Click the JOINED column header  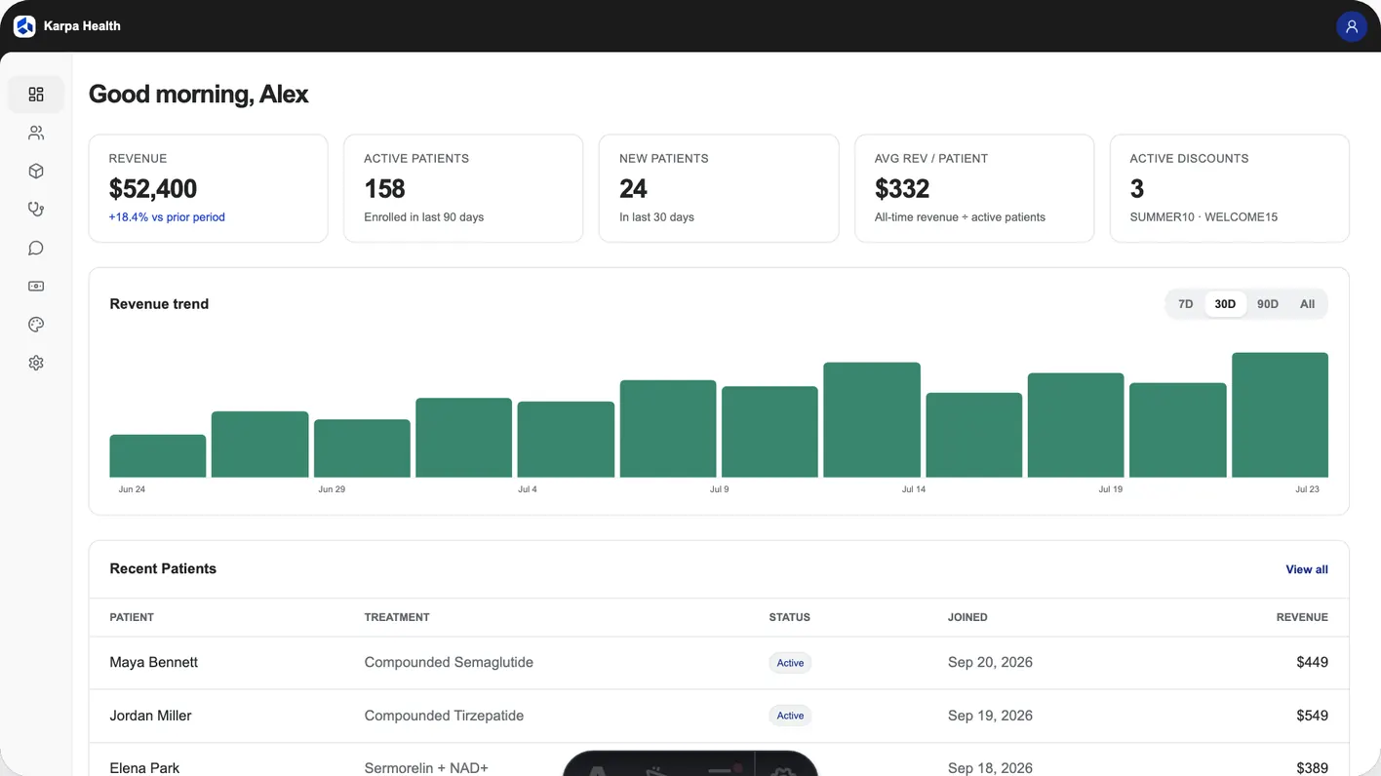click(x=967, y=617)
